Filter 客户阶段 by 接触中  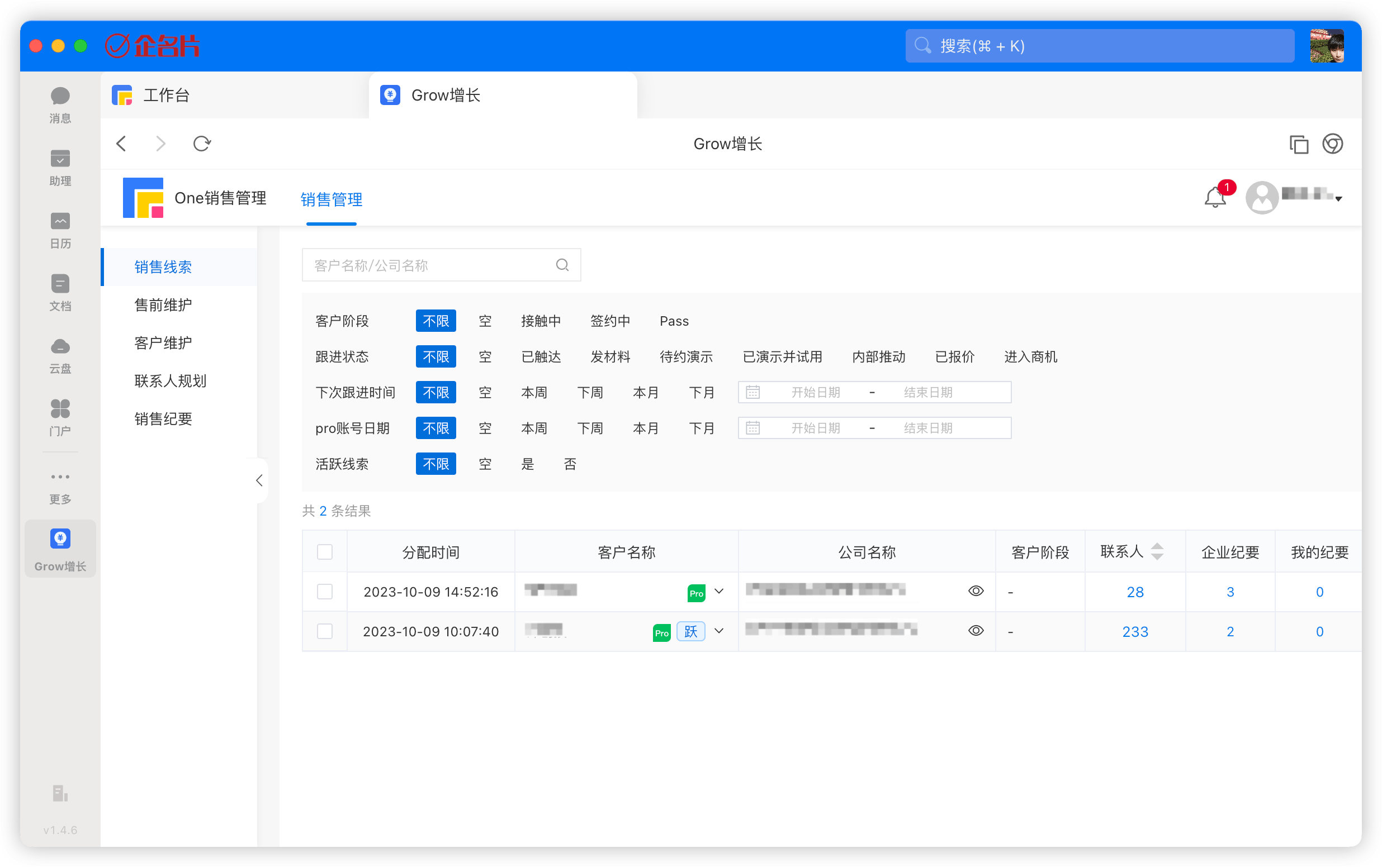[541, 321]
